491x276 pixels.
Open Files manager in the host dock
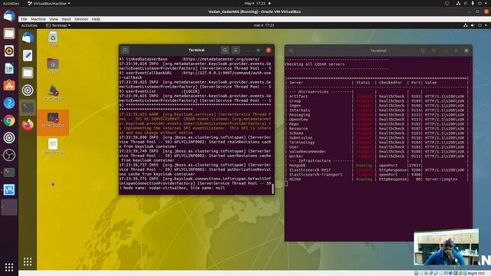point(8,33)
